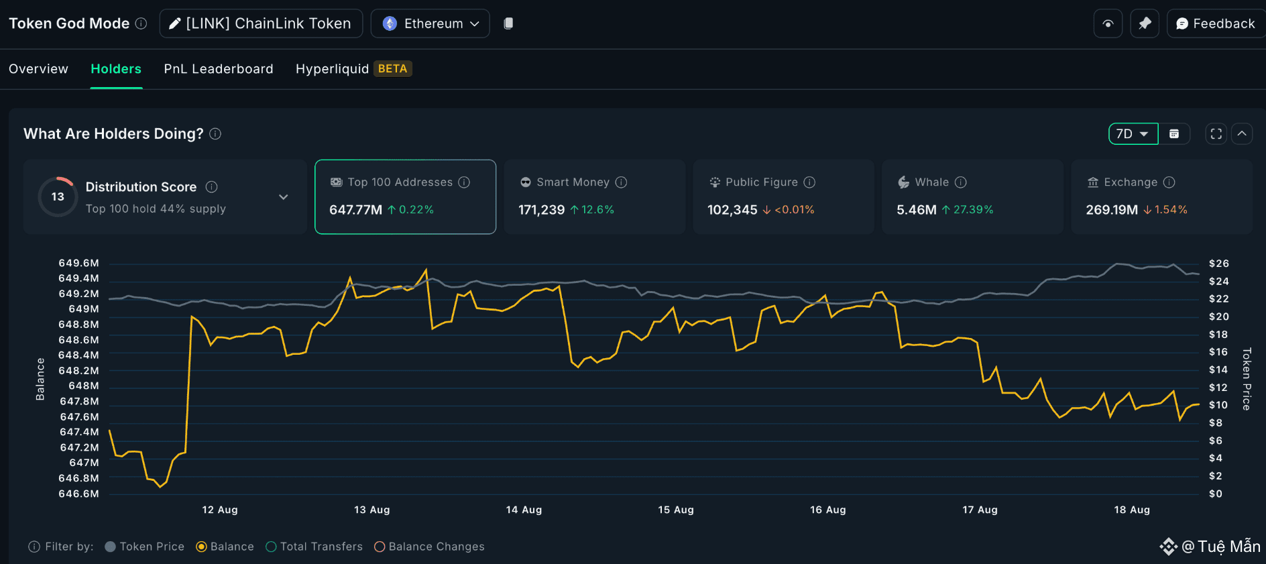Switch to the Overview tab
Screen dimensions: 1266x564
[x=38, y=69]
